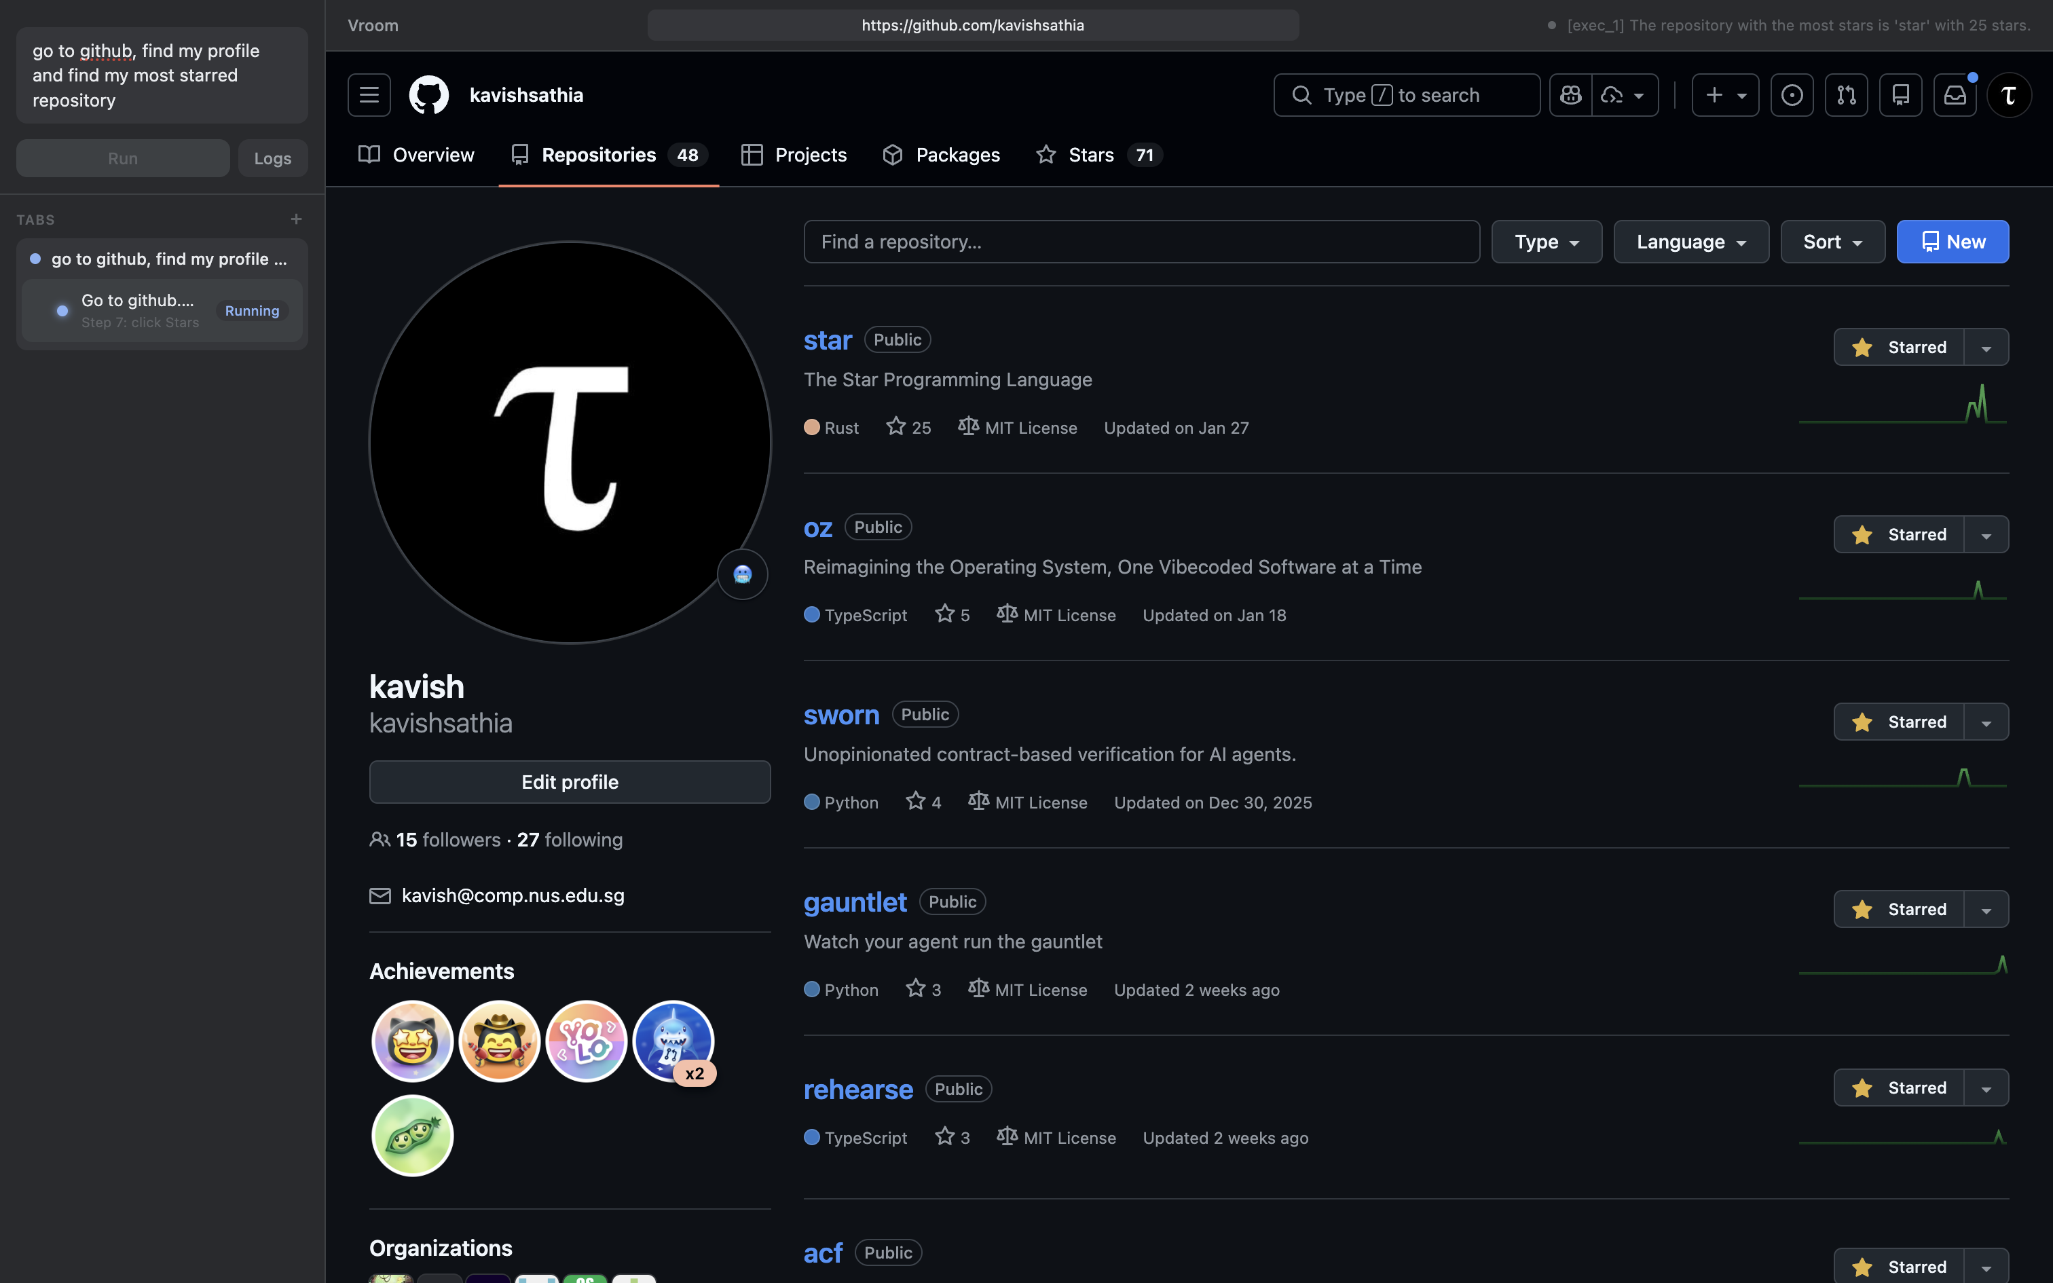Open the Language filter dropdown
The height and width of the screenshot is (1283, 2053).
1690,241
